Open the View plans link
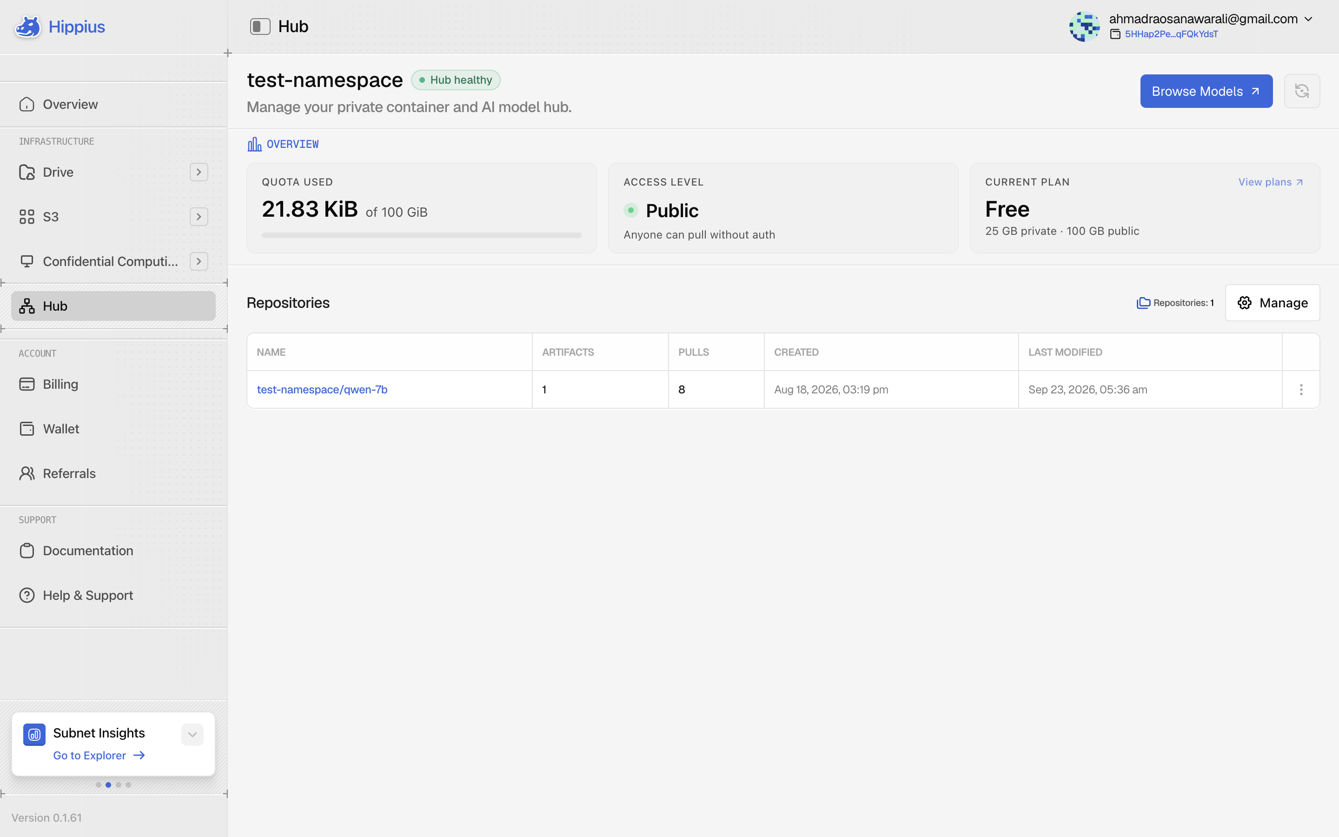 (1271, 182)
